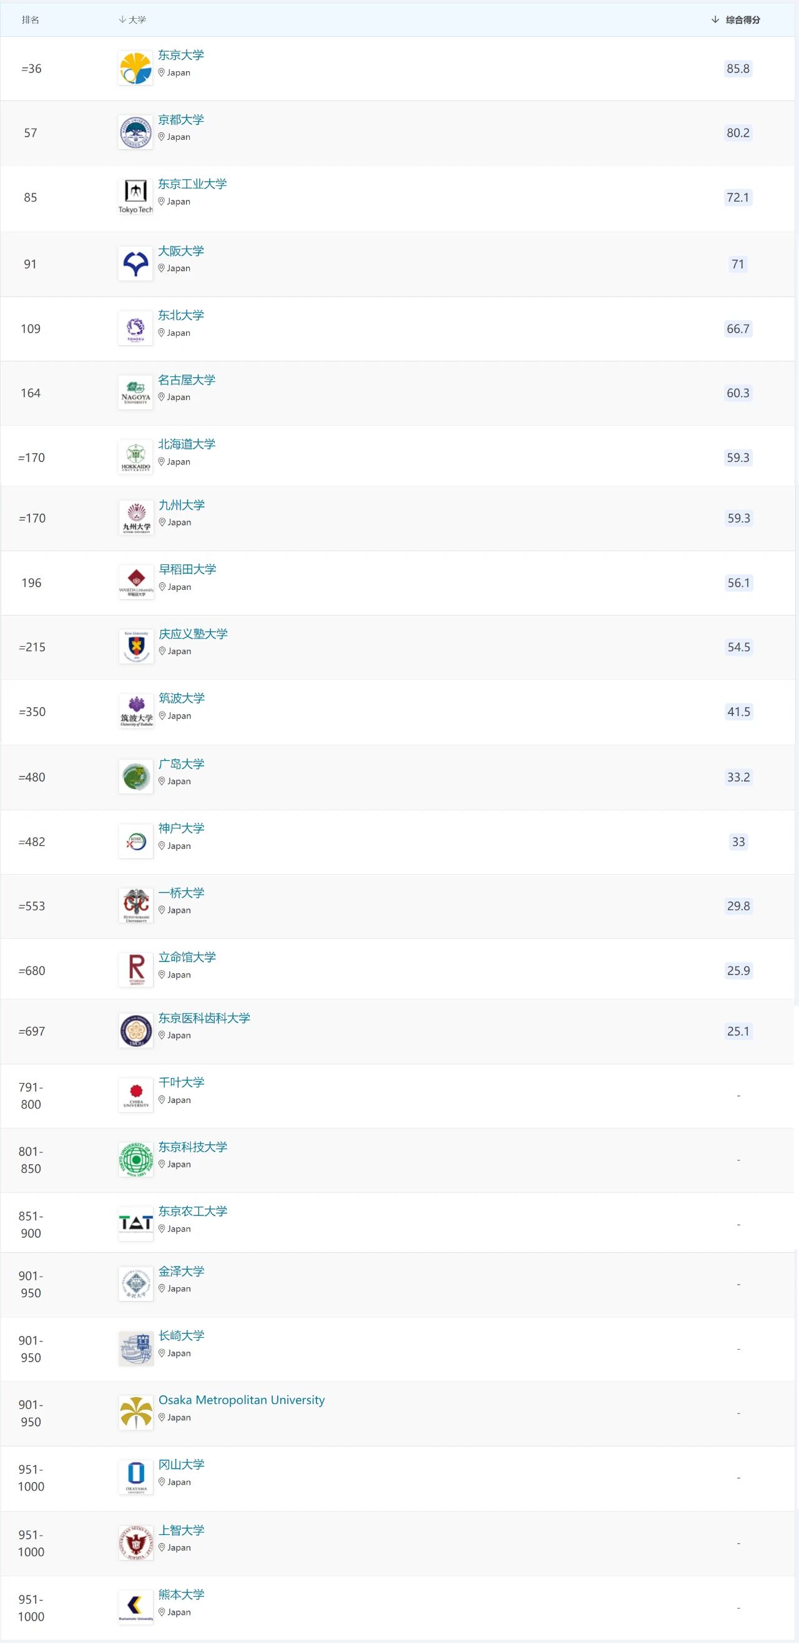Click the TAT logo thumbnail

click(x=136, y=1224)
